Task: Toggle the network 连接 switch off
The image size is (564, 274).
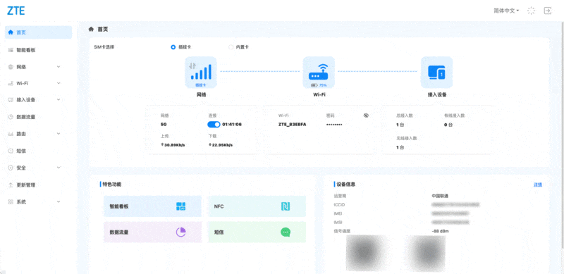Action: [x=214, y=125]
